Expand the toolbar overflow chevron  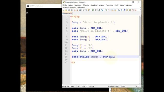point(140,10)
